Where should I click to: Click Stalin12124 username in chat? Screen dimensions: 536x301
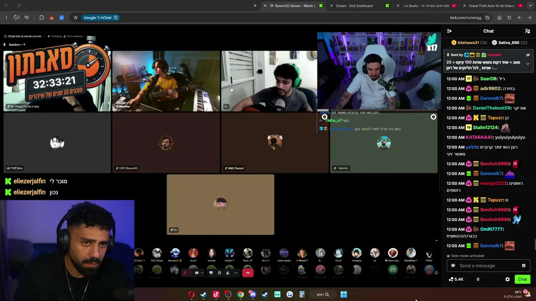(x=486, y=128)
